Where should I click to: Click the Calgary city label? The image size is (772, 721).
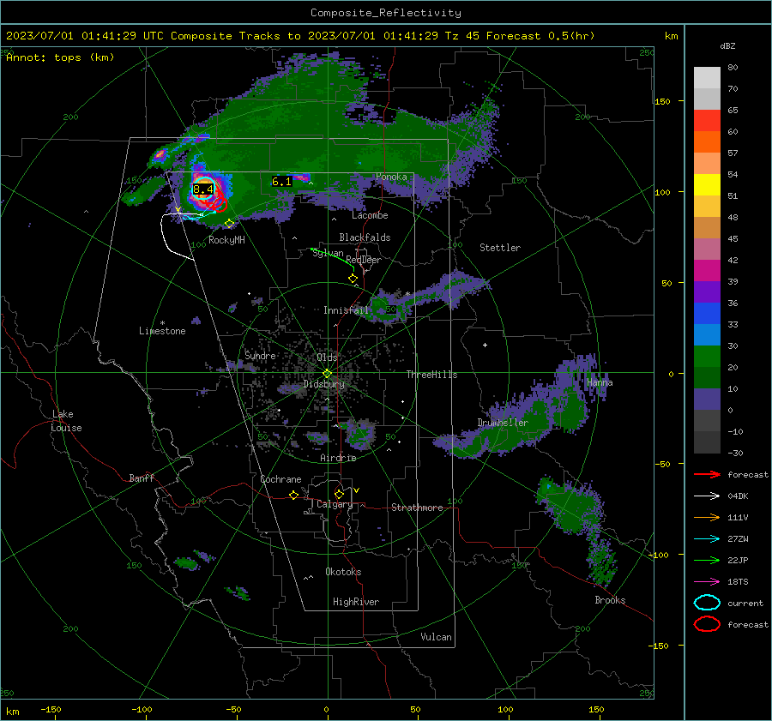[x=335, y=504]
